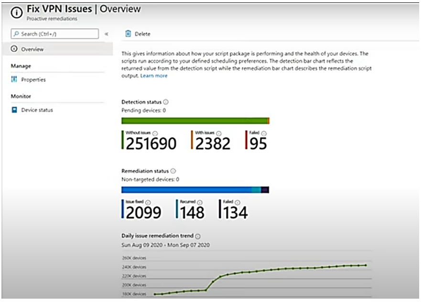Click the 220K devices axis label
The height and width of the screenshot is (302, 423).
tap(134, 276)
